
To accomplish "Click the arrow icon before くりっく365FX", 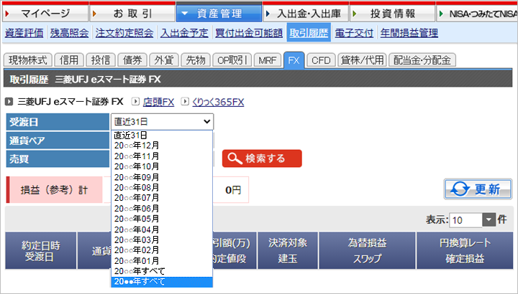I will 185,101.
